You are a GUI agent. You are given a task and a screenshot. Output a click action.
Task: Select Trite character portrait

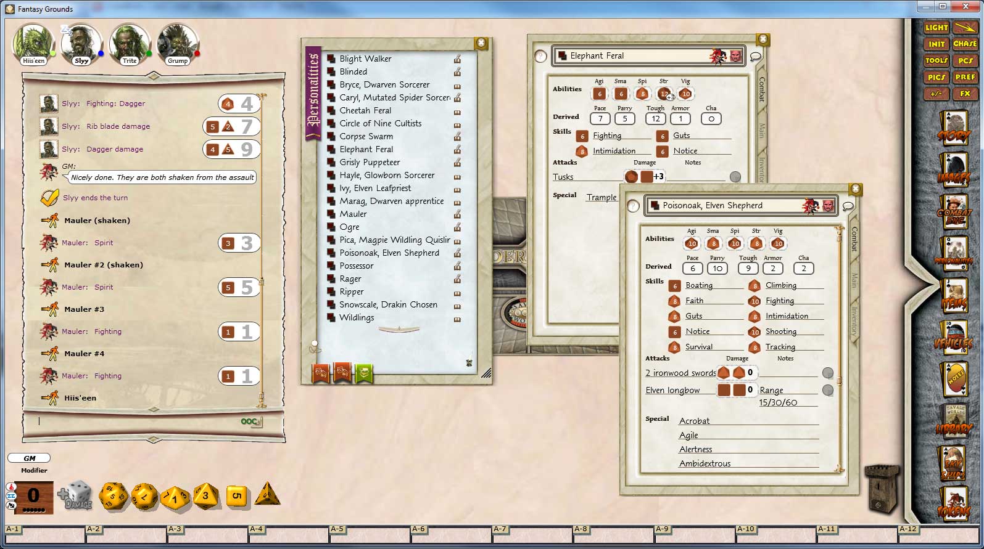(130, 43)
